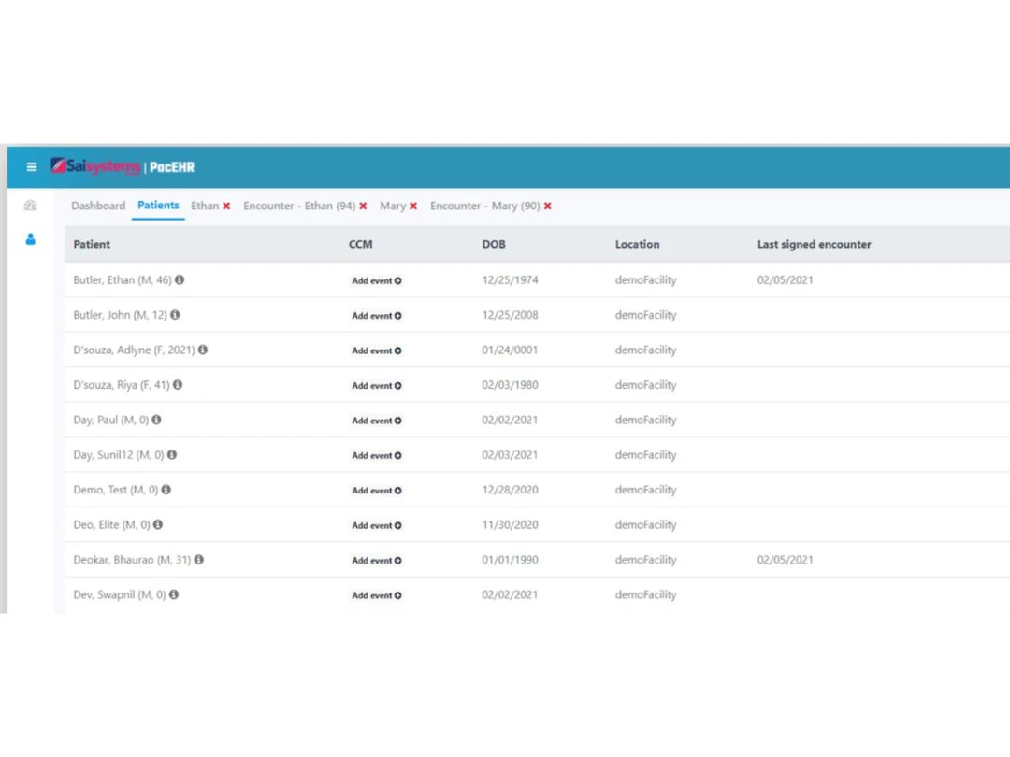The height and width of the screenshot is (757, 1010).
Task: Open patient Deokar, Bhaurao (M, 31)
Action: tap(132, 560)
